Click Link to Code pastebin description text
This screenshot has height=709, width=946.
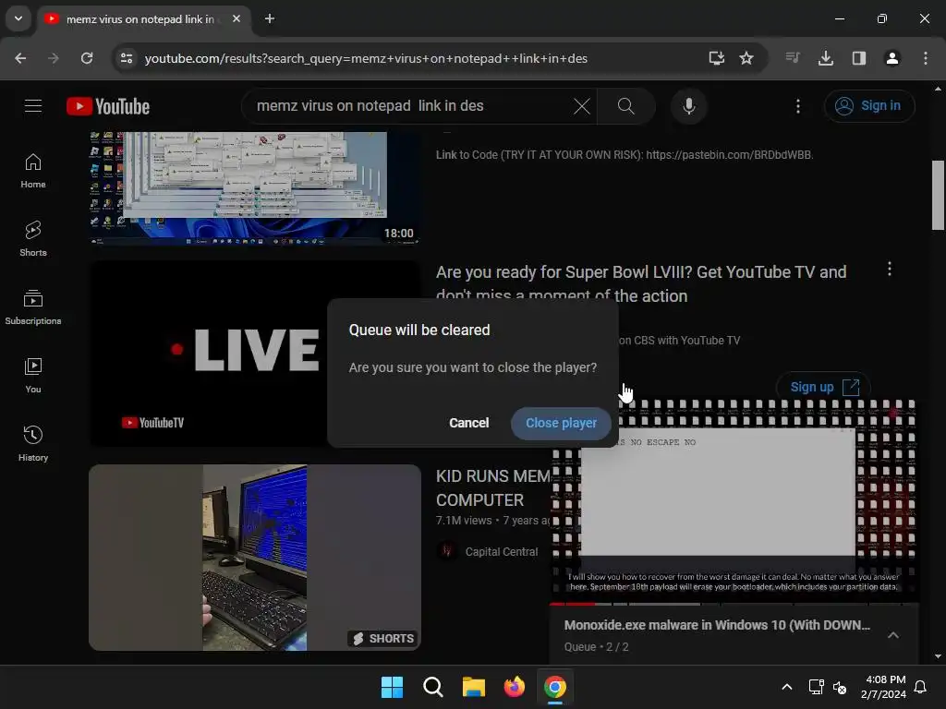[x=625, y=155]
